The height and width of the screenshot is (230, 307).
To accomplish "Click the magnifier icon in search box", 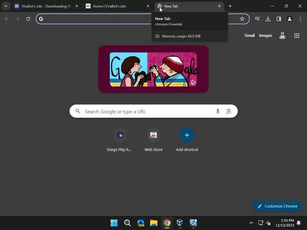I will 78,111.
